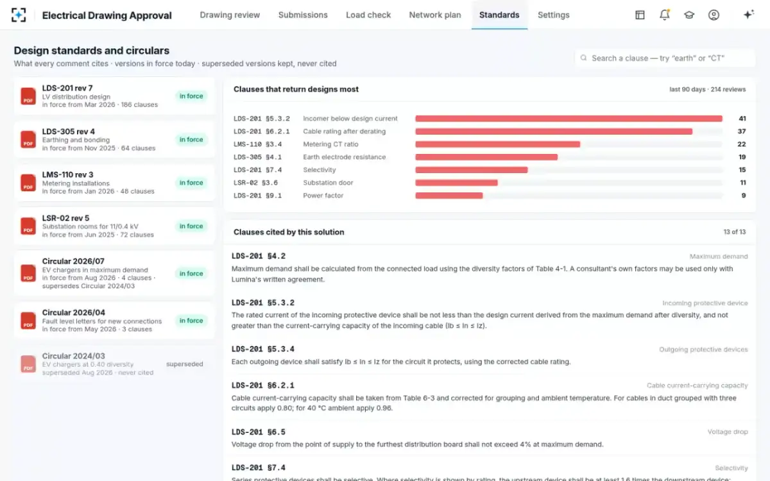Select the LSR-02 rev 5 in force badge
770x481 pixels.
[191, 226]
